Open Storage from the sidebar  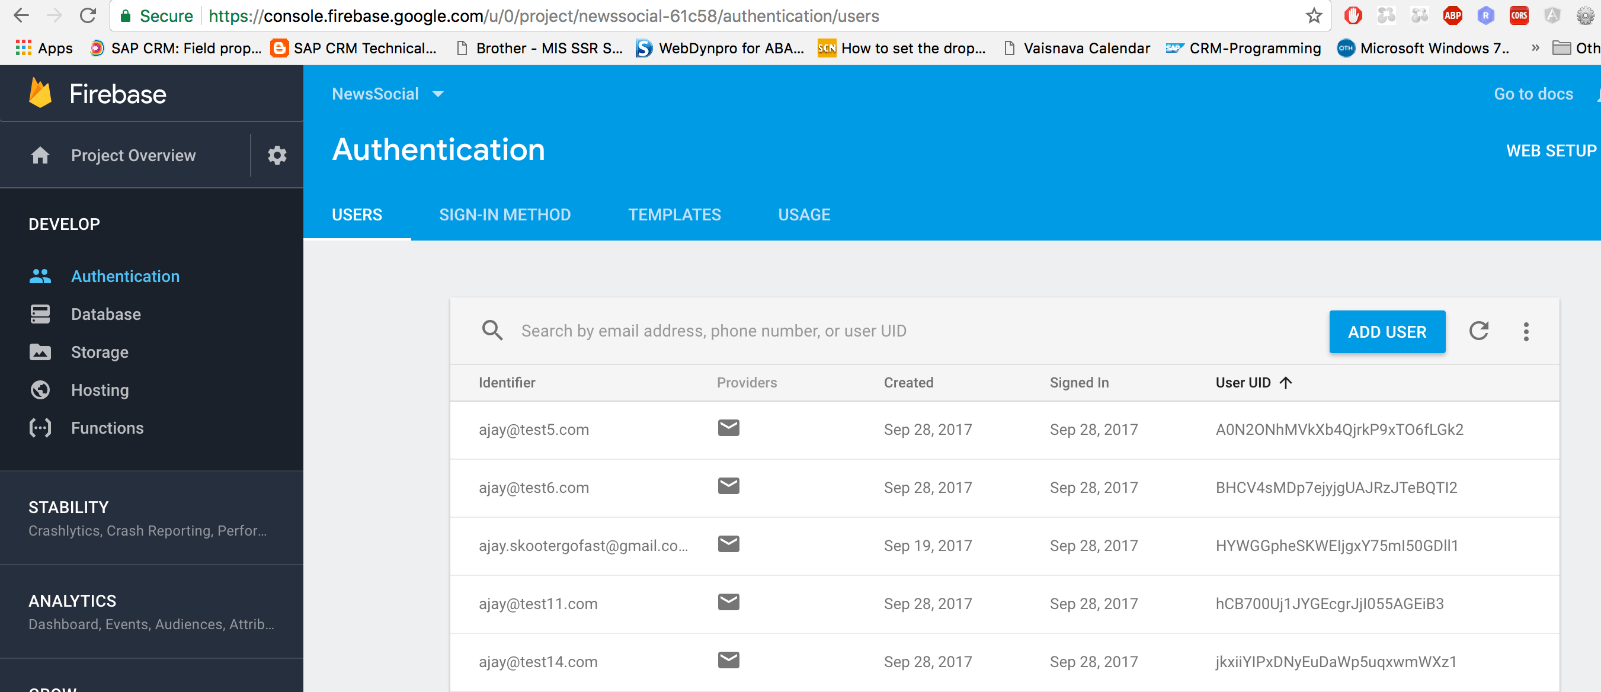(x=100, y=352)
